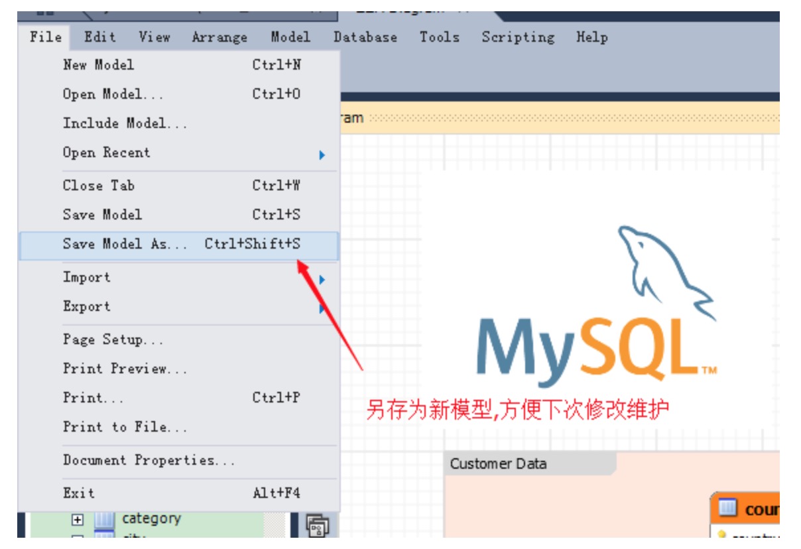The image size is (801, 549).
Task: Open the Help menu
Action: click(x=592, y=37)
